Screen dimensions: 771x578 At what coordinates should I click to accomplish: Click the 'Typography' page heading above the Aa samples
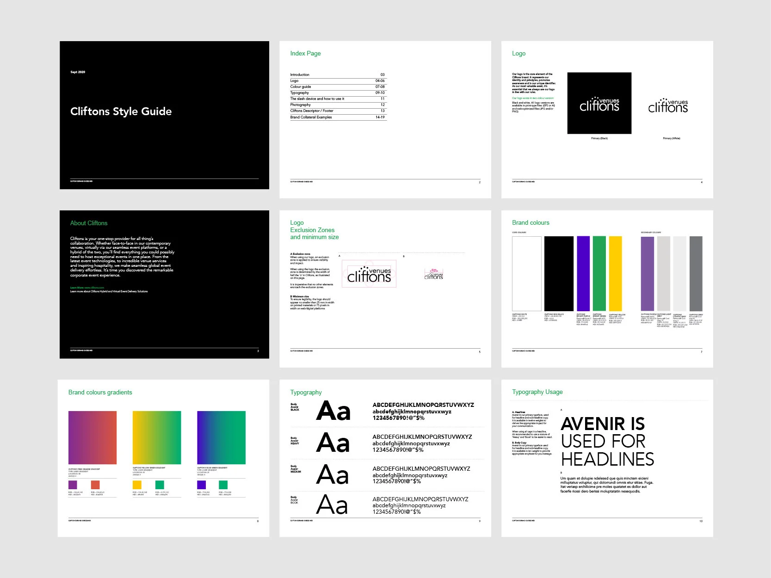(x=306, y=392)
